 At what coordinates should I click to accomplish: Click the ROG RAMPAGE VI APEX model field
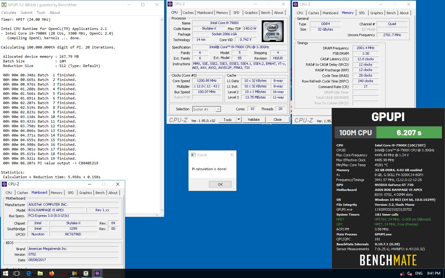57,210
